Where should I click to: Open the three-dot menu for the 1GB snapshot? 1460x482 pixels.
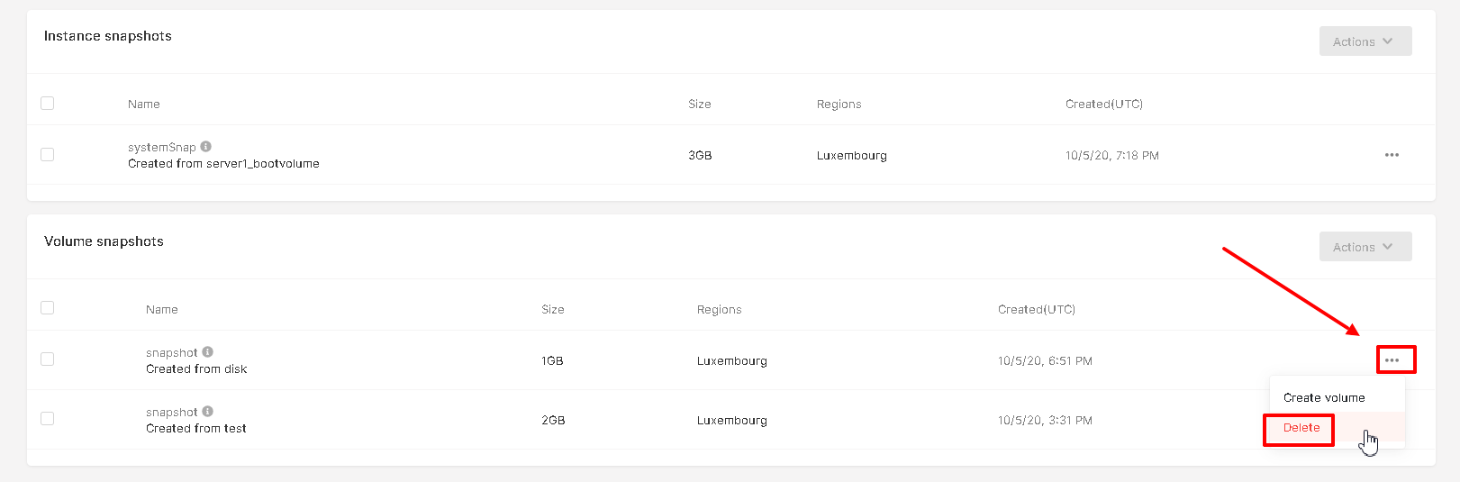(1392, 360)
